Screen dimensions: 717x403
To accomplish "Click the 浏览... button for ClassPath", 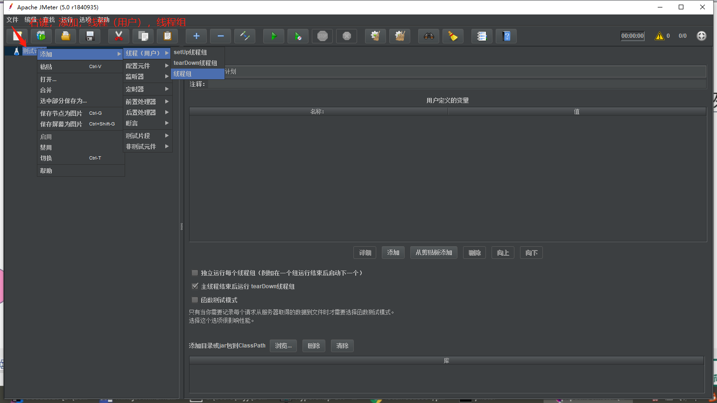I will coord(283,346).
